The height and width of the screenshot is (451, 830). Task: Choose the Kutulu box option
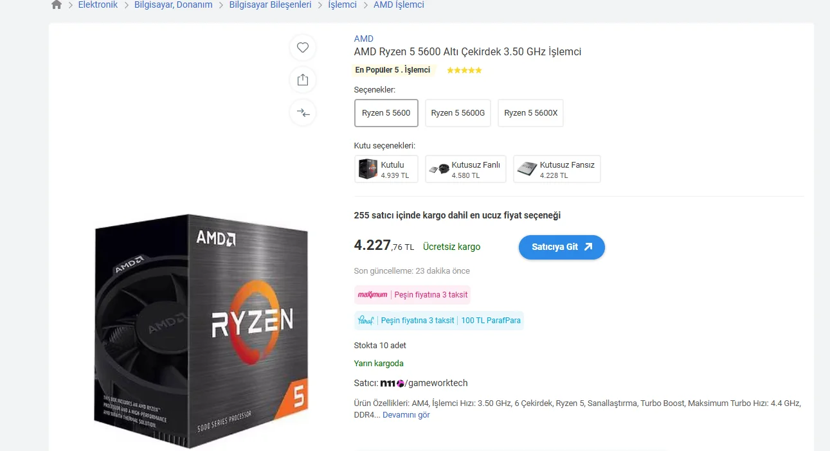click(x=386, y=169)
